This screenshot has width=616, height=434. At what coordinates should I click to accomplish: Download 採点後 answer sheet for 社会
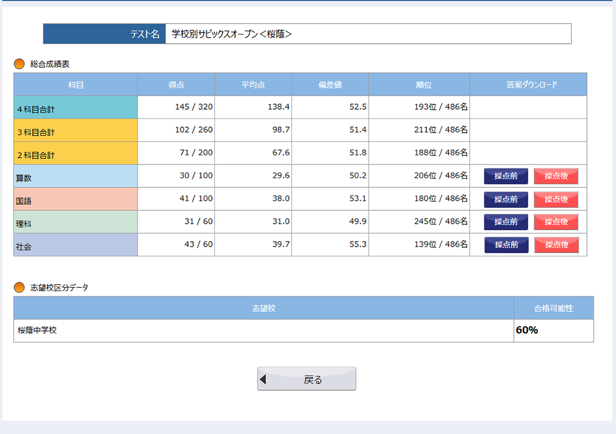click(x=557, y=245)
